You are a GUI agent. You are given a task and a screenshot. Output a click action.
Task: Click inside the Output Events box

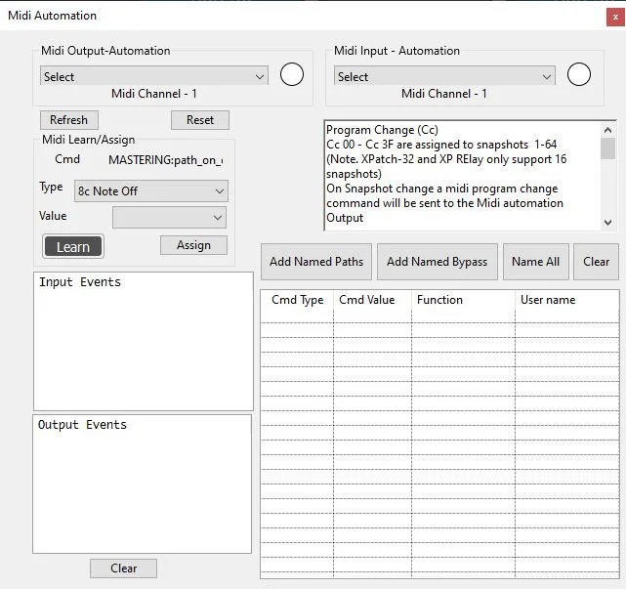point(143,484)
